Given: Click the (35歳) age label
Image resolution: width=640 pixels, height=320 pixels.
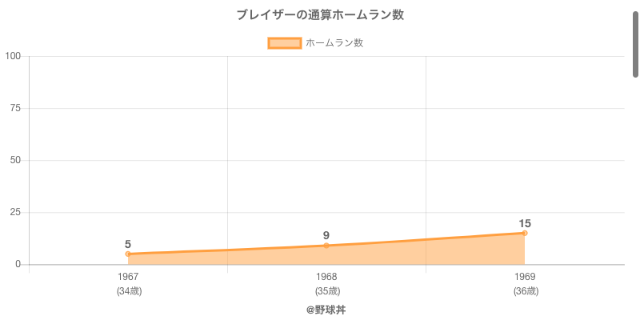Looking at the screenshot, I should (x=326, y=291).
